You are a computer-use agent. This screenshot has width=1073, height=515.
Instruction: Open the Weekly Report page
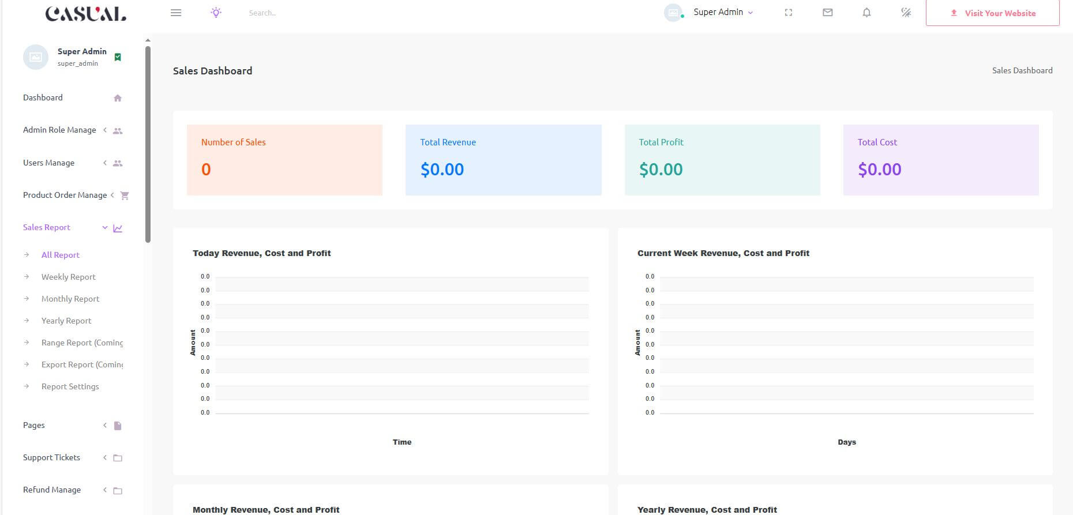pyautogui.click(x=68, y=277)
